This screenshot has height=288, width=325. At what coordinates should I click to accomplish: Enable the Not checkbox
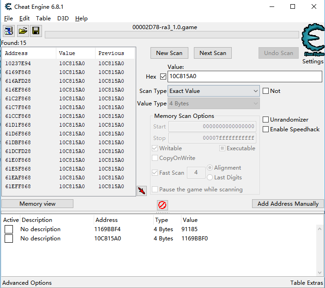(265, 91)
